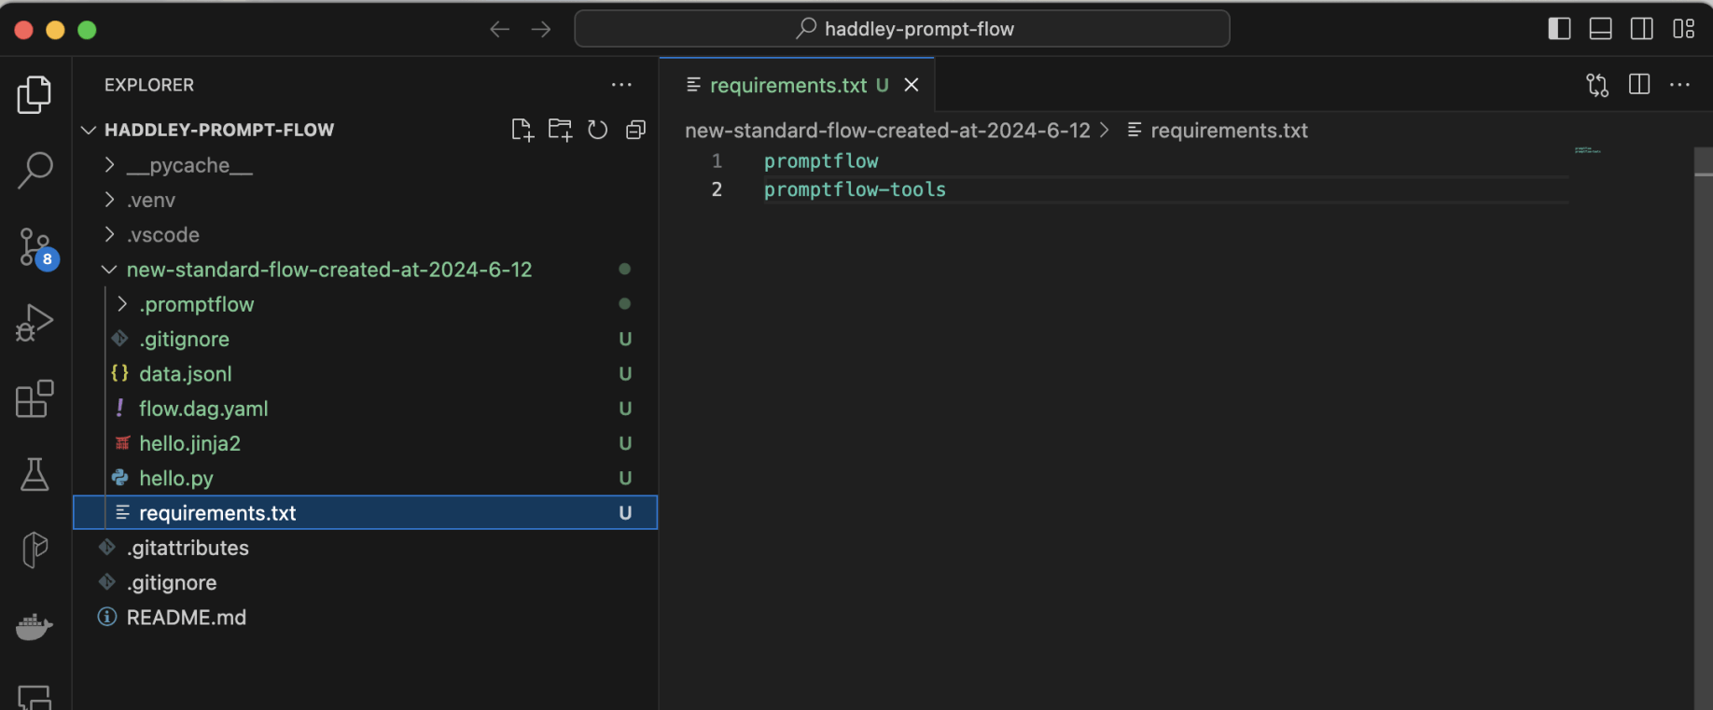Viewport: 1713px width, 710px height.
Task: Expand the .promptflow folder
Action: point(196,304)
